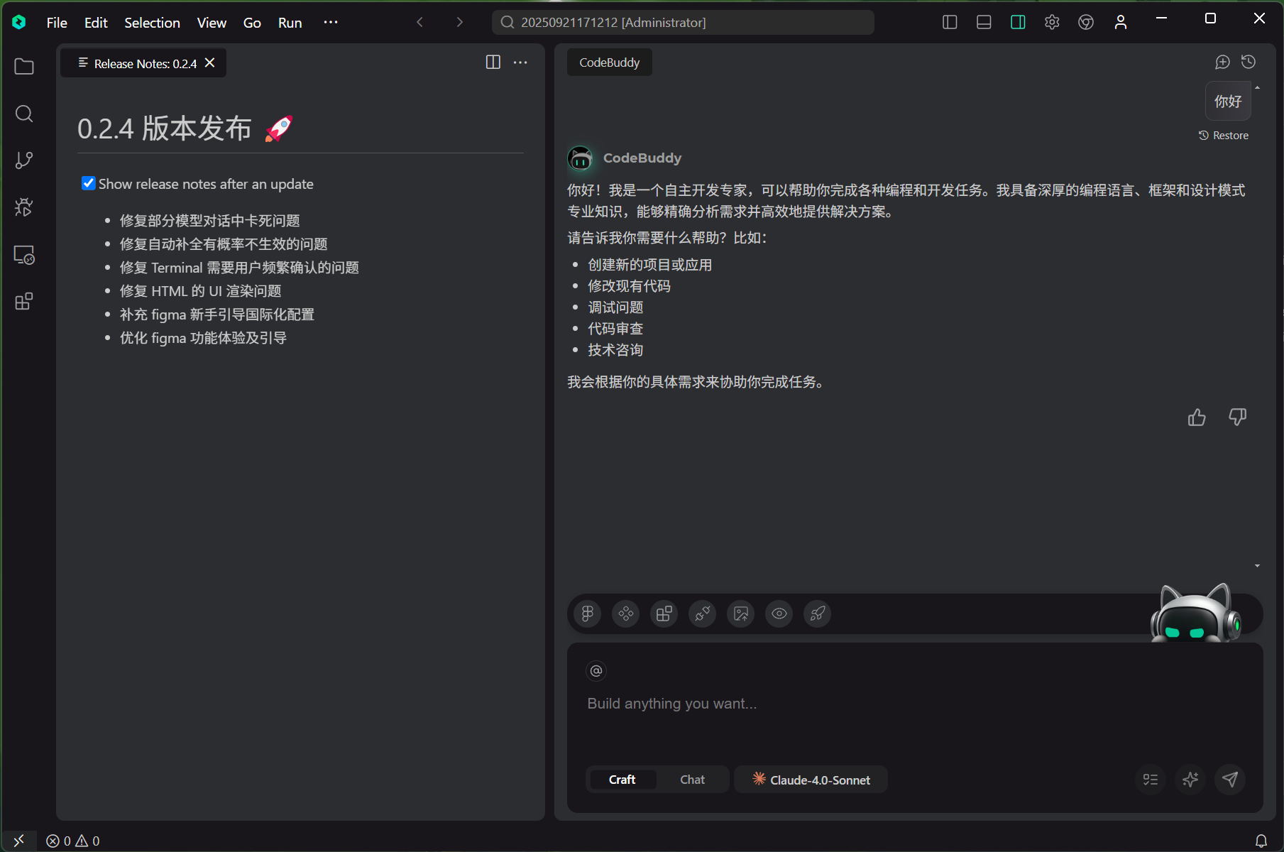
Task: Click the sparkle prompt-enhance icon
Action: [x=1190, y=780]
